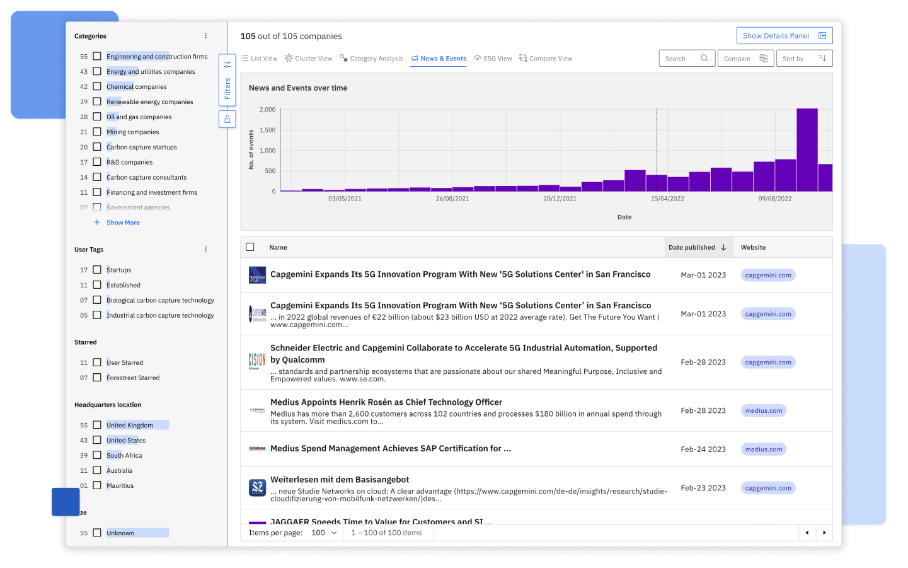908x568 pixels.
Task: Check United Kingdom headquarters location
Action: click(97, 425)
